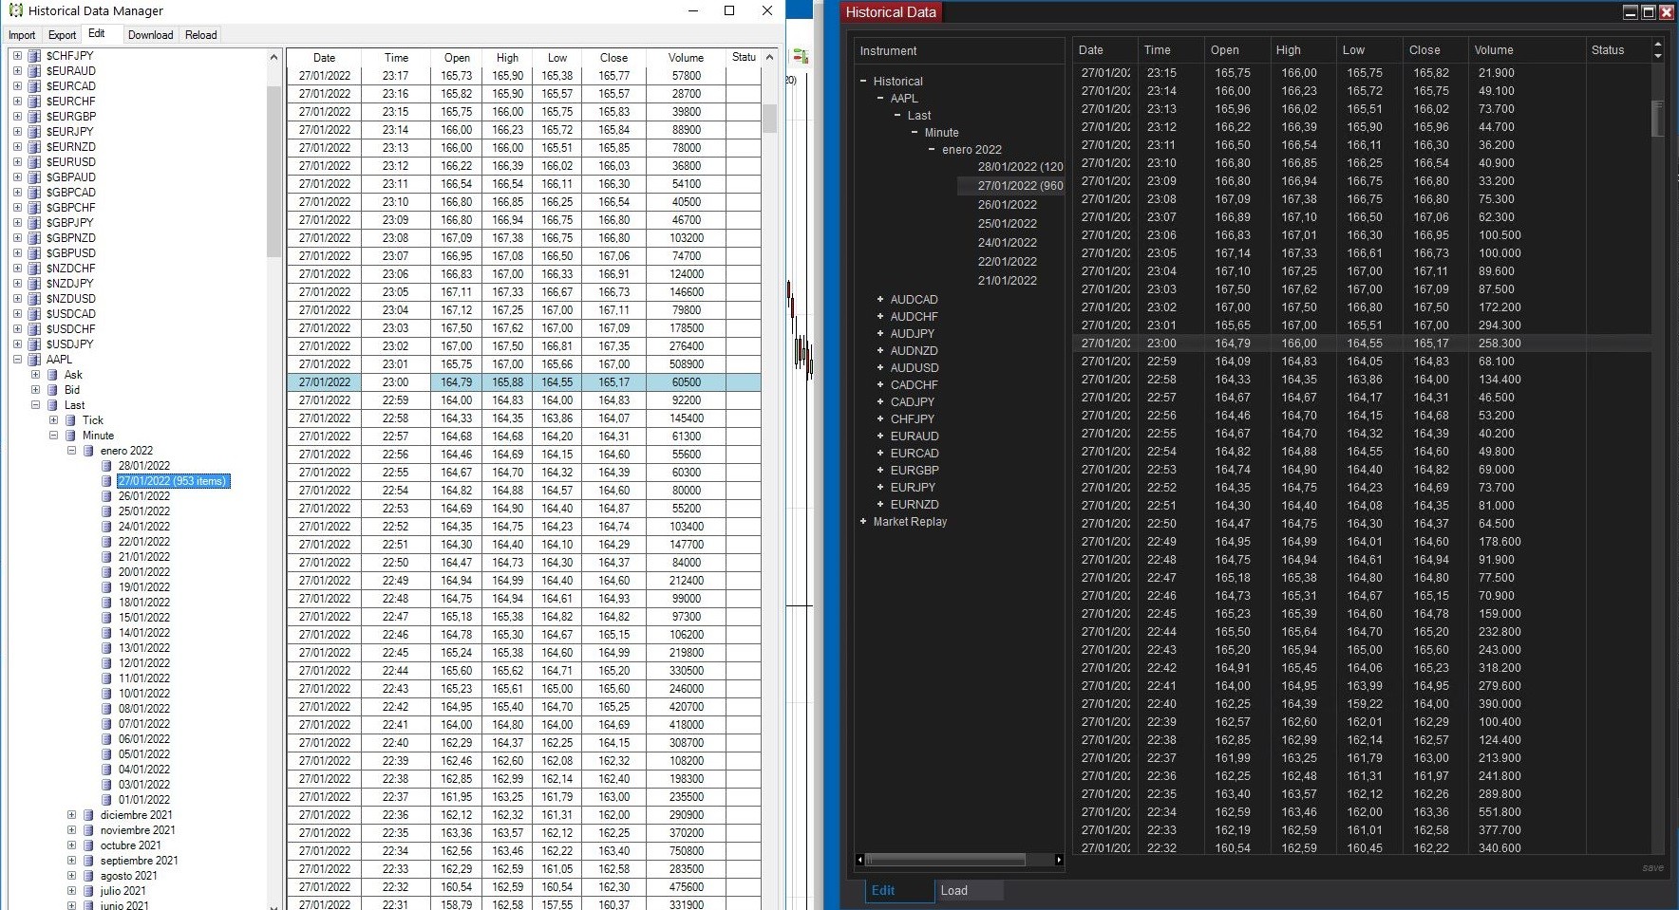Select 25/01/2022 in the Historical Data tree
Image resolution: width=1679 pixels, height=910 pixels.
point(1007,224)
